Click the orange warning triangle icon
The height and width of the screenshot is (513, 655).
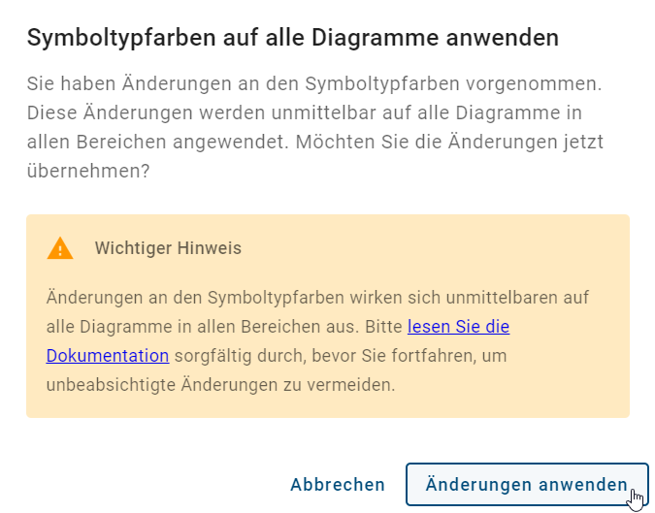click(x=60, y=248)
